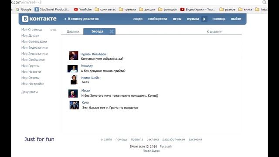Click the music play button in header
This screenshot has width=279, height=157.
click(204, 19)
